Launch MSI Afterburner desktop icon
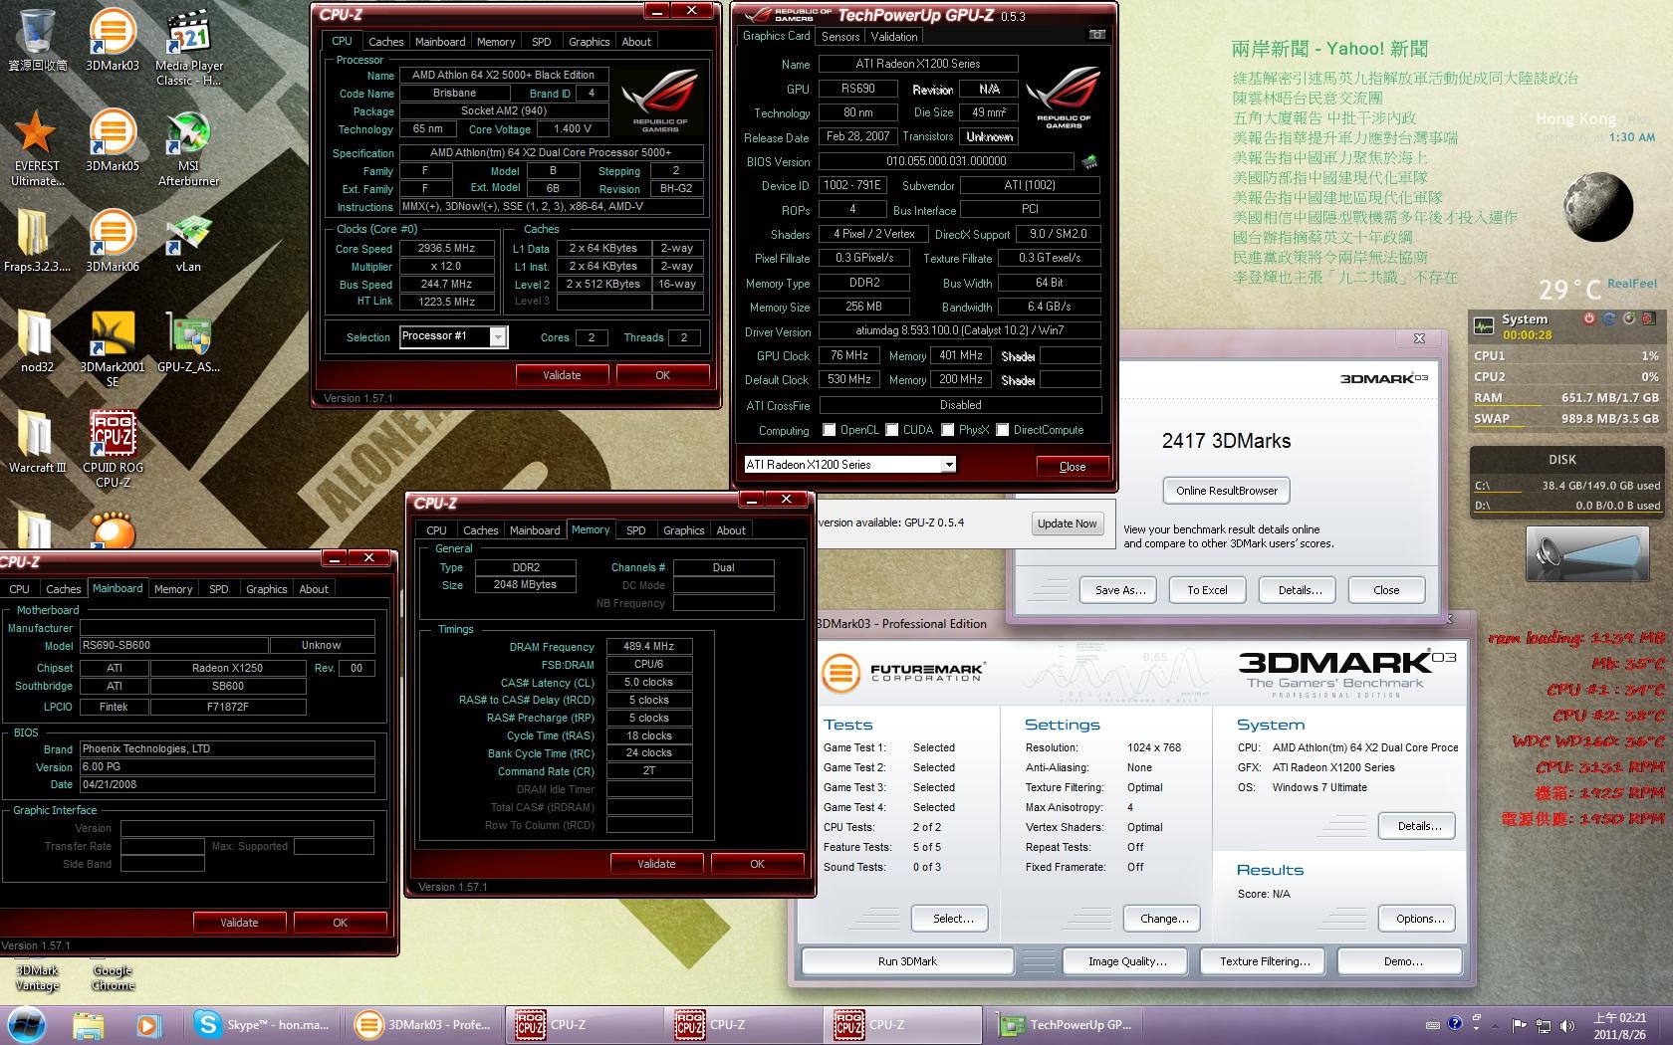This screenshot has height=1045, width=1673. pos(188,147)
